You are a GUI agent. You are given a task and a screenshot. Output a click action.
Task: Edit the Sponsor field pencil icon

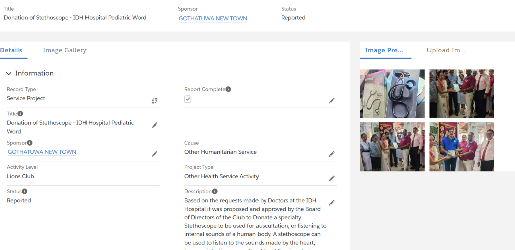(154, 154)
